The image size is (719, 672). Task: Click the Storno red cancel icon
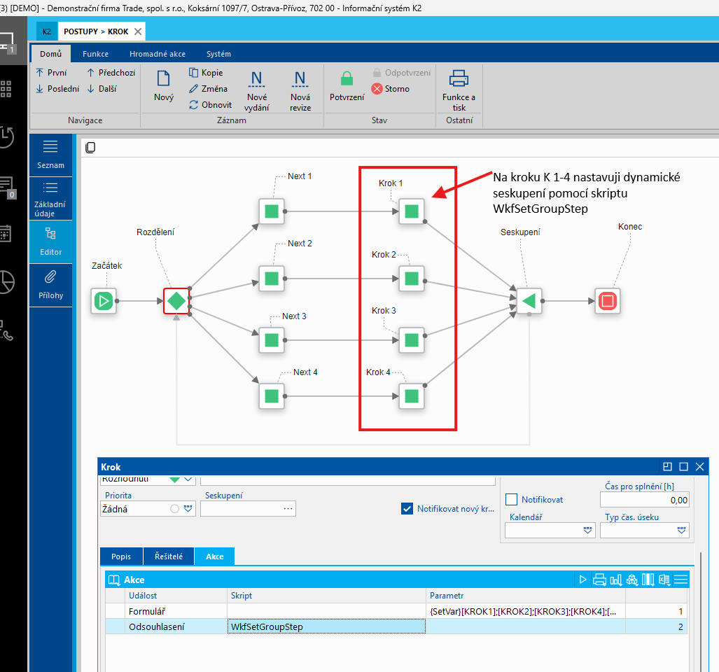(x=377, y=88)
